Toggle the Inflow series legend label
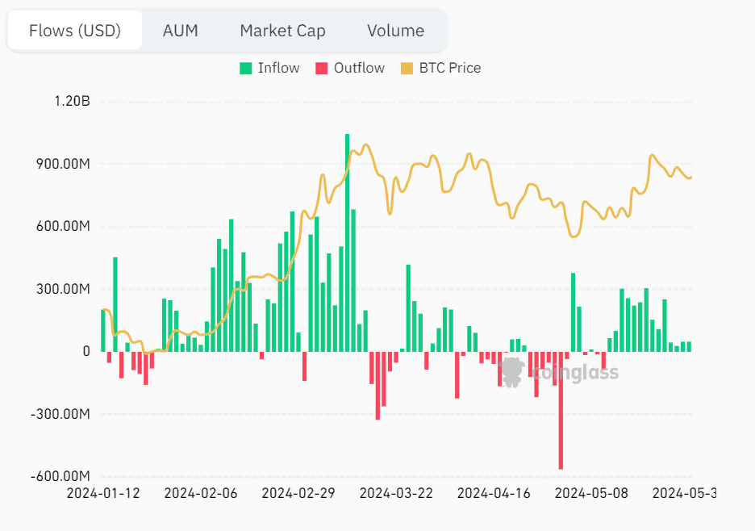This screenshot has width=755, height=531. [x=278, y=69]
